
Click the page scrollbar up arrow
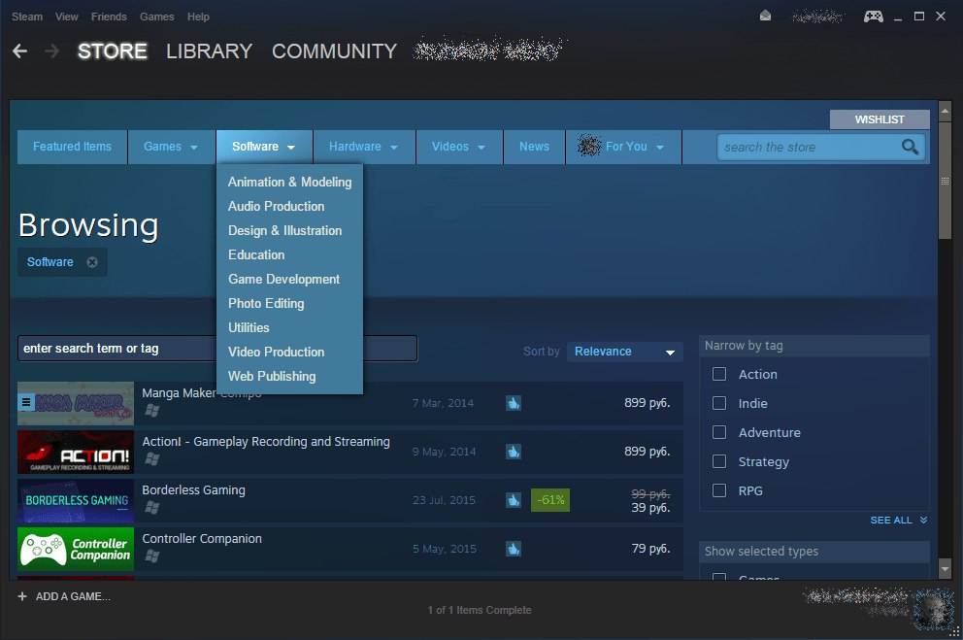point(945,111)
